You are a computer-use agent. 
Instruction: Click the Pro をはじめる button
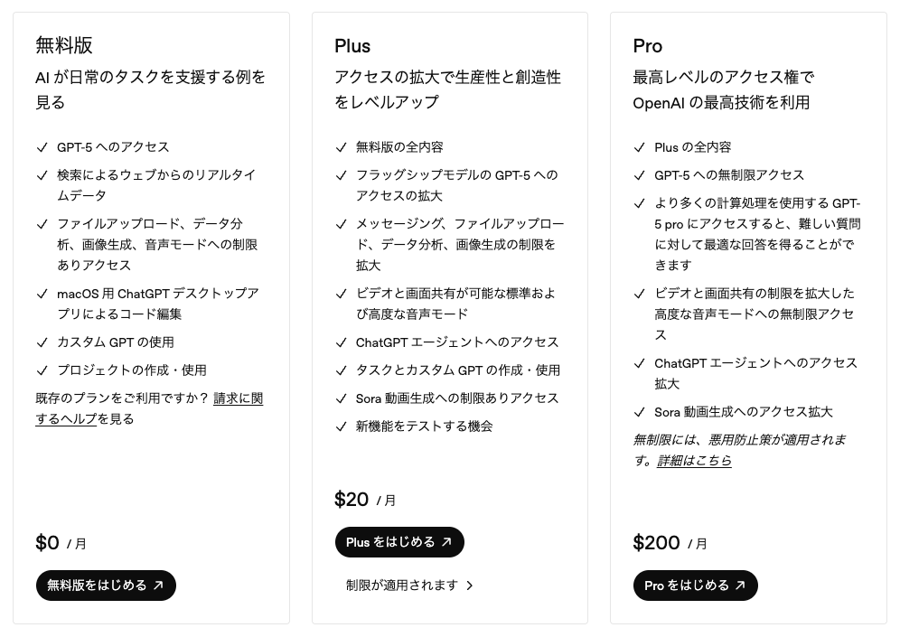(x=695, y=585)
